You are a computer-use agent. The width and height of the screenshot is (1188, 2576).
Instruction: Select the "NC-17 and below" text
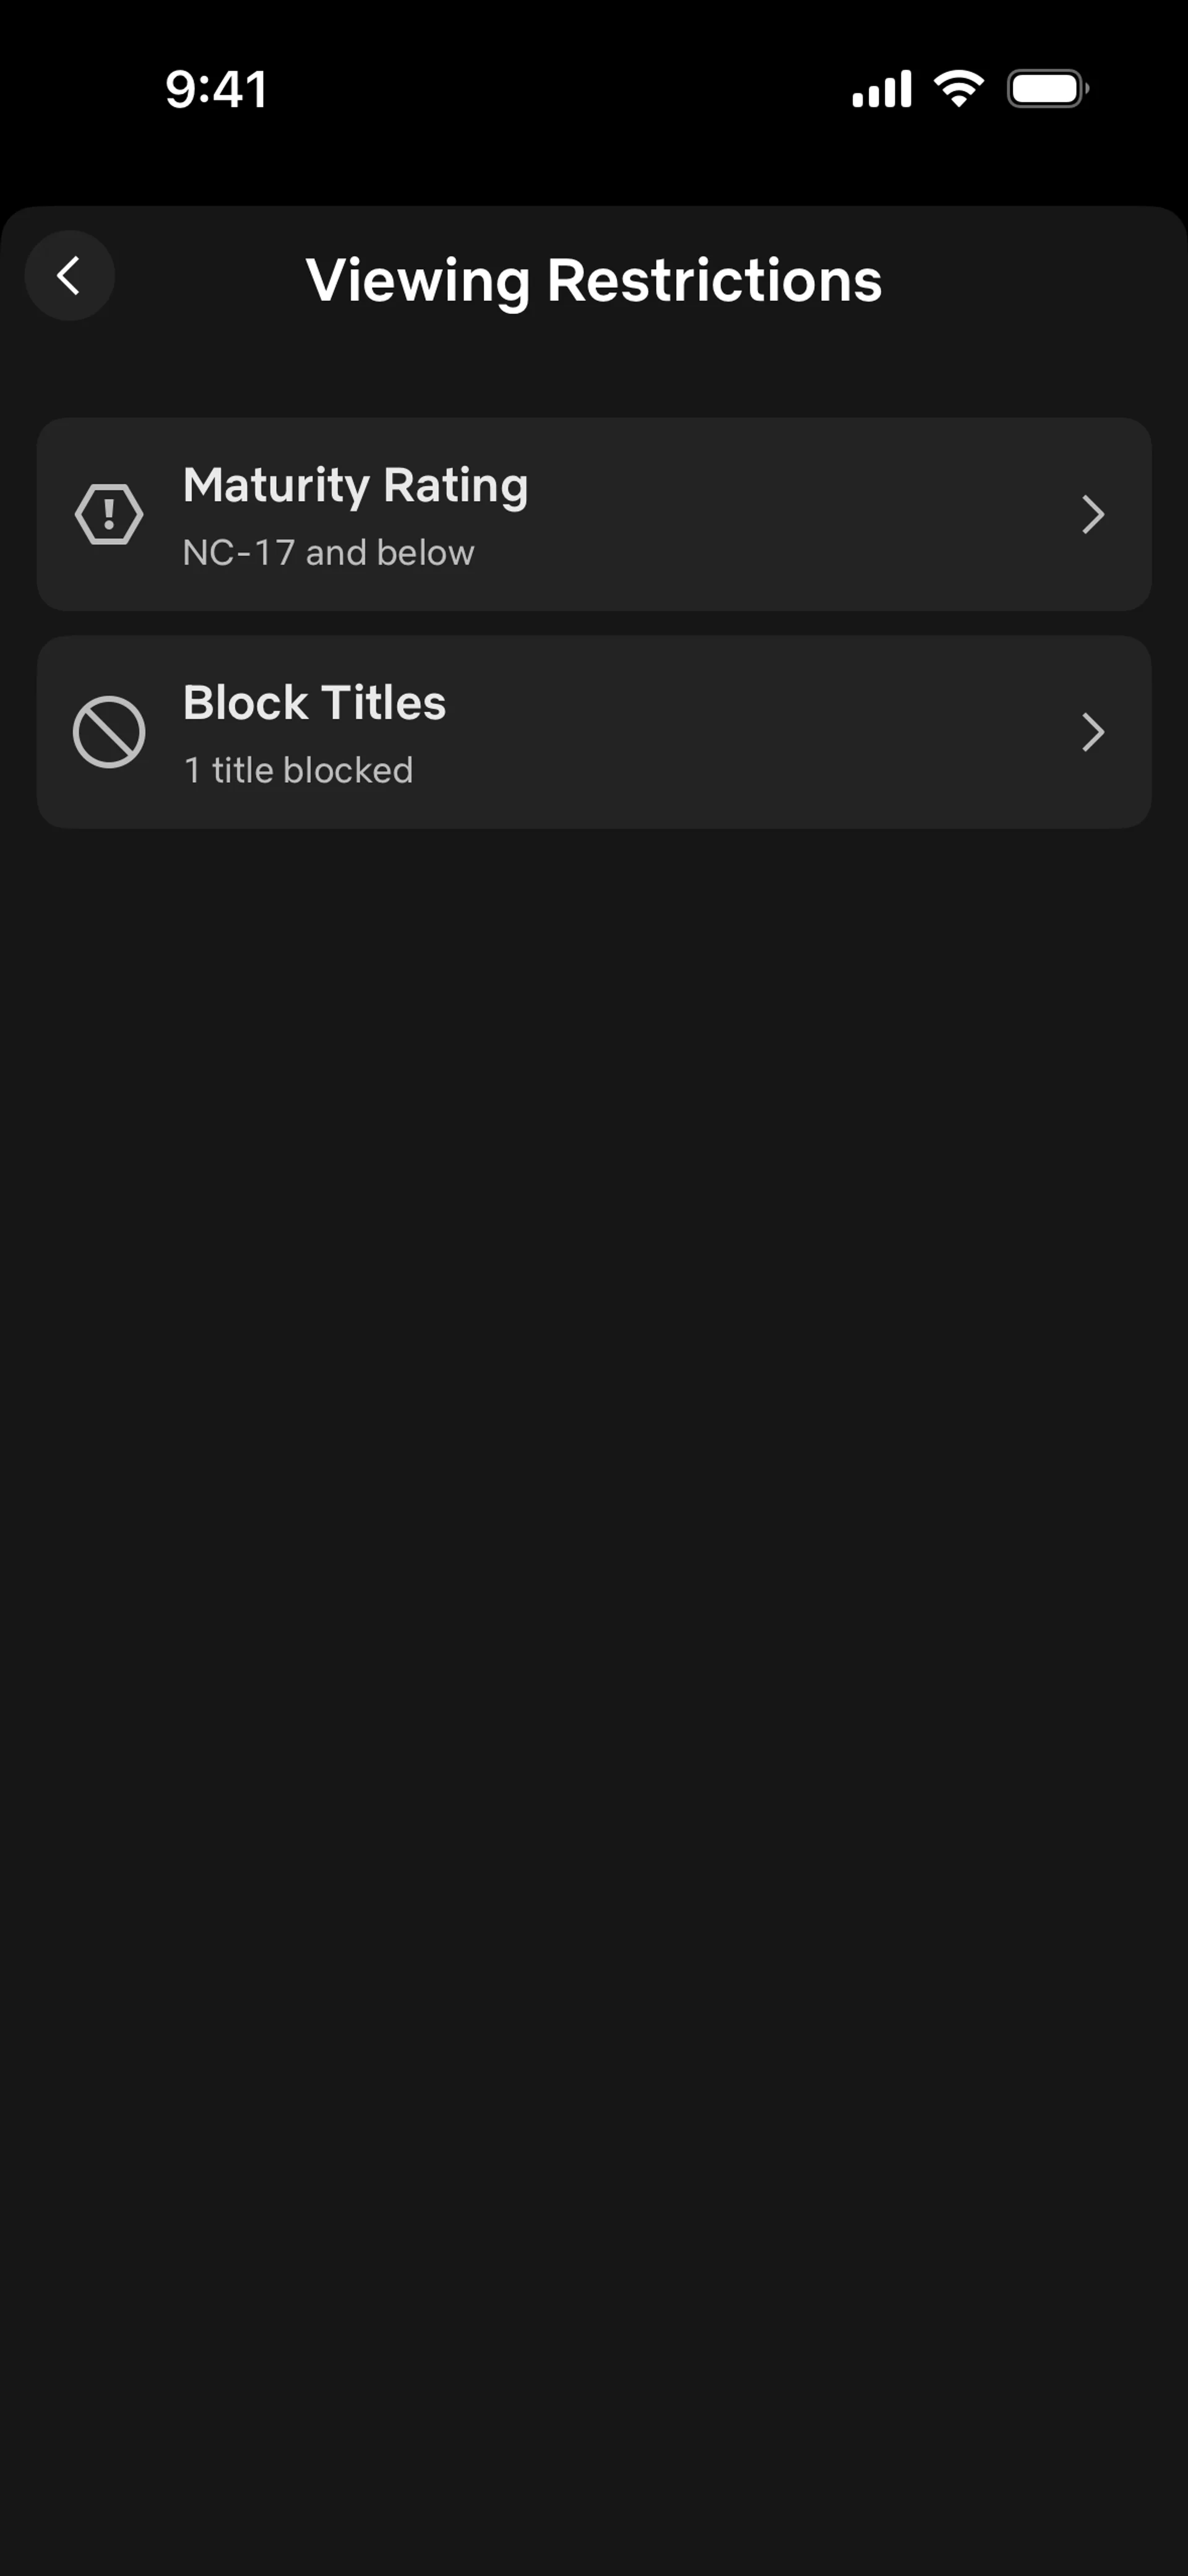pos(328,553)
